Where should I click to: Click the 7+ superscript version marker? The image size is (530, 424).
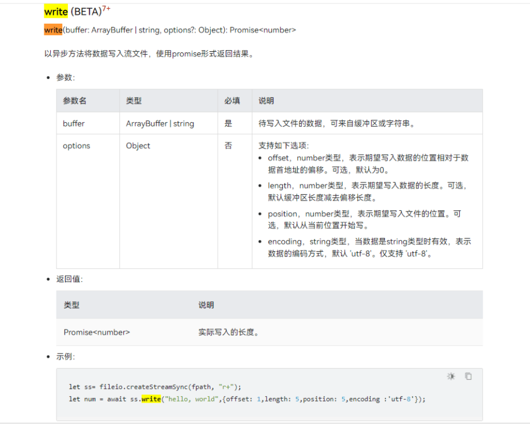pos(107,9)
